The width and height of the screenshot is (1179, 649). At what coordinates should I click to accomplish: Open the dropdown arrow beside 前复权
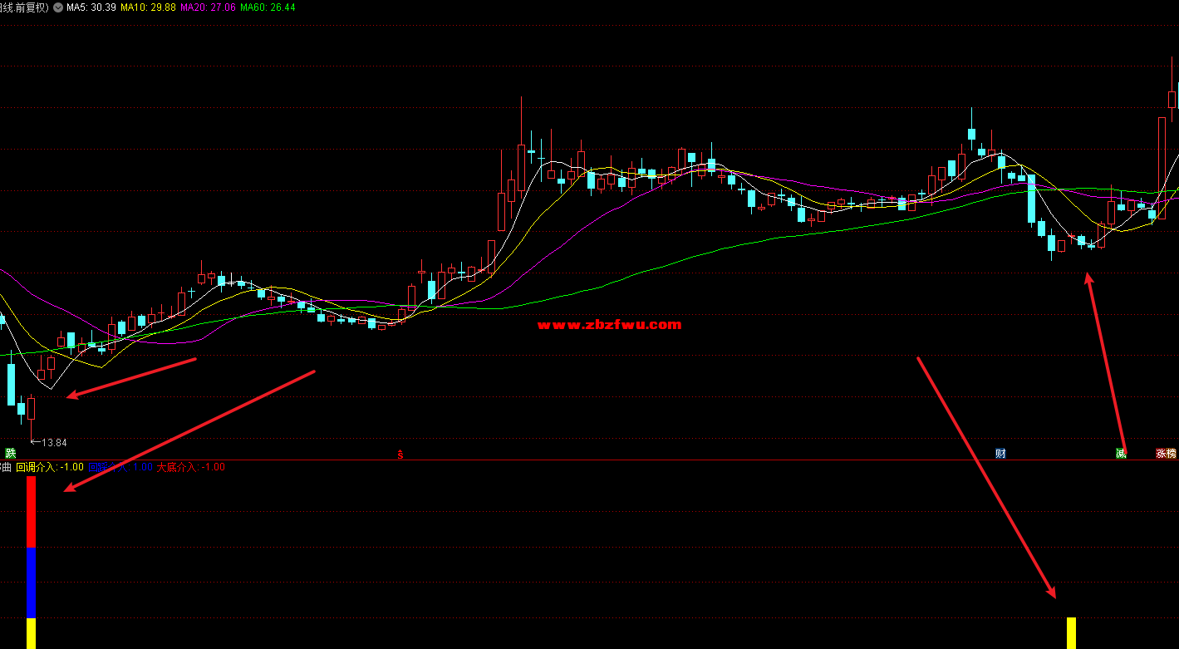[57, 7]
